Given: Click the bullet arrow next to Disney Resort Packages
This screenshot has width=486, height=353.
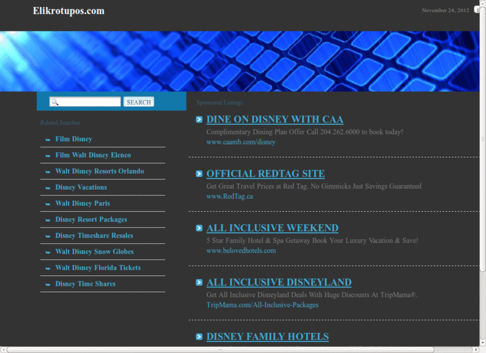Looking at the screenshot, I should tap(48, 220).
